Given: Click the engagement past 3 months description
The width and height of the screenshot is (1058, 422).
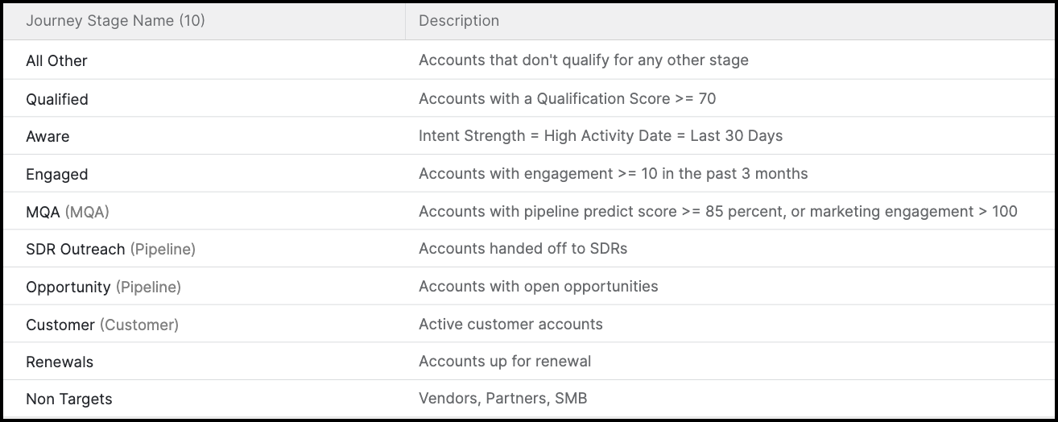Looking at the screenshot, I should tap(613, 174).
